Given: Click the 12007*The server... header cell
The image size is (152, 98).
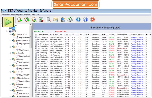Looking at the screenshot, I should 123,40.
